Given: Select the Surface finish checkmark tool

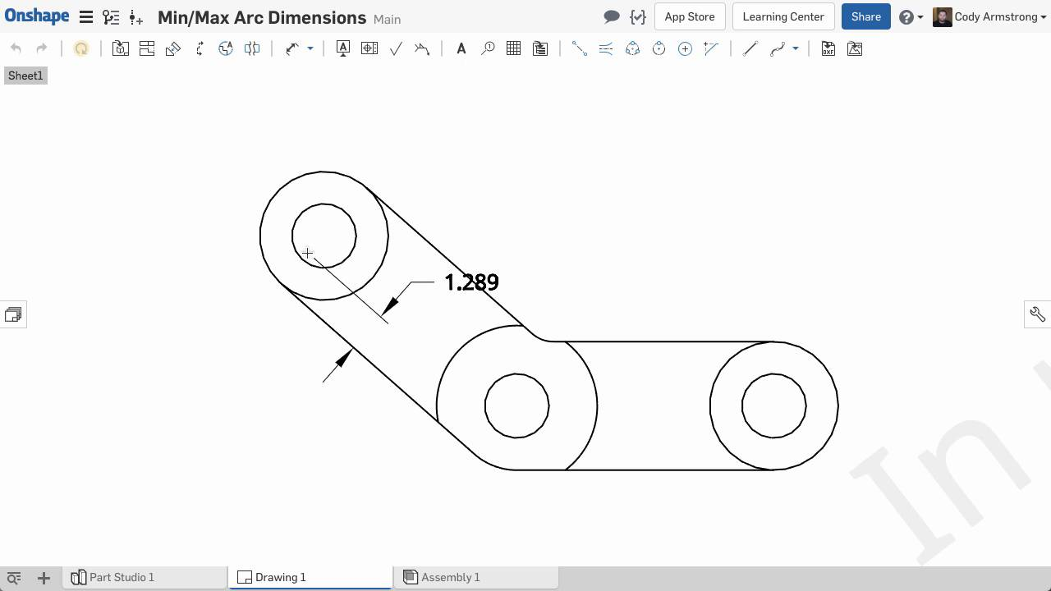Looking at the screenshot, I should 396,49.
